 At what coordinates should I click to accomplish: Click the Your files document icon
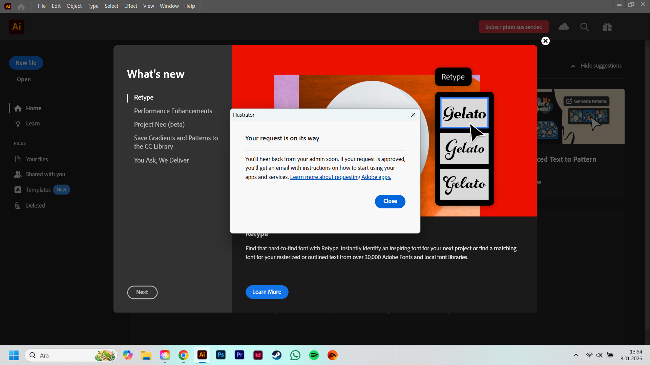18,159
